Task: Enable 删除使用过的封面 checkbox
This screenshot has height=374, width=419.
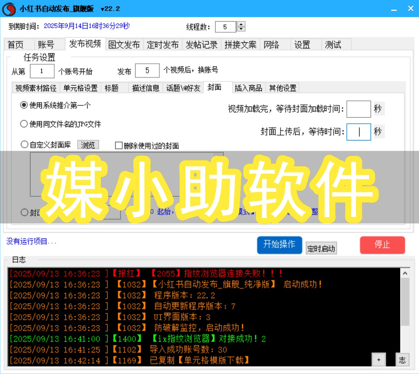Action: tap(119, 146)
